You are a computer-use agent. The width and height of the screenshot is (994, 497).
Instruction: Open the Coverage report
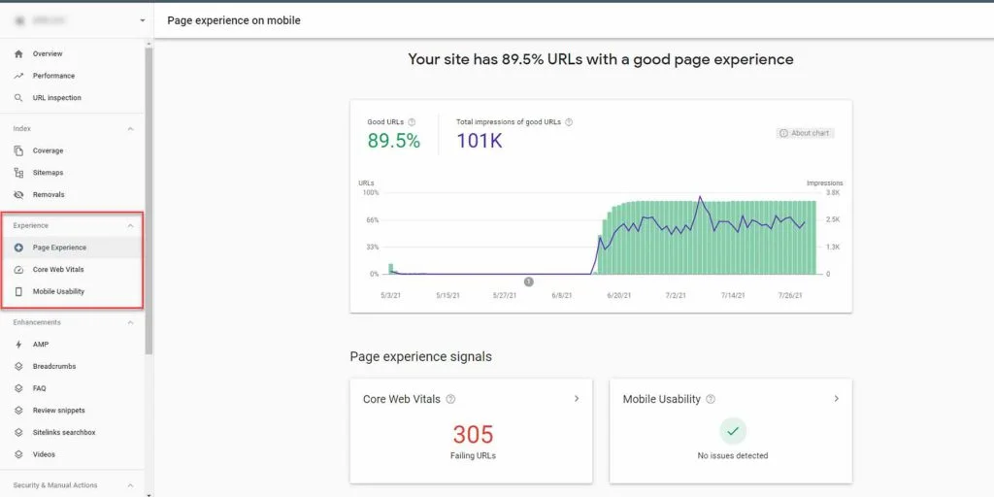tap(72, 150)
